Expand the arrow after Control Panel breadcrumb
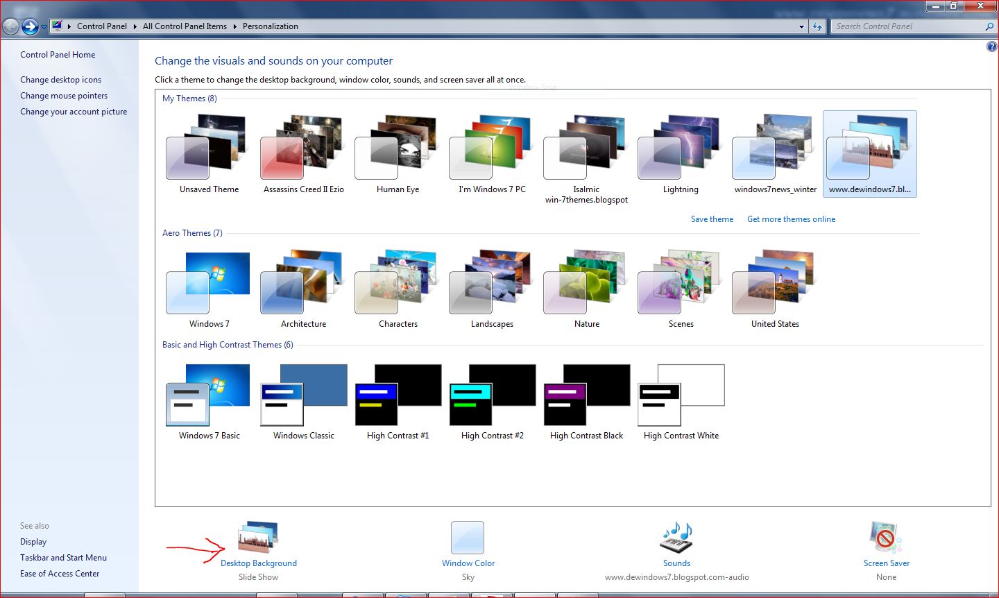This screenshot has width=999, height=598. [135, 26]
